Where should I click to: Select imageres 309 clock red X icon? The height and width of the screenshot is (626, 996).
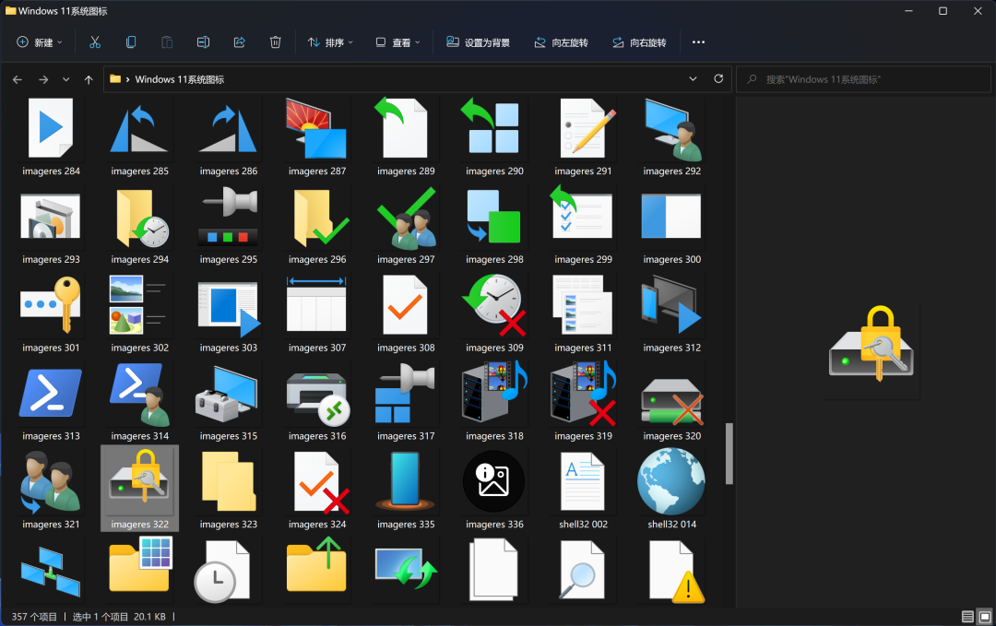pyautogui.click(x=494, y=305)
